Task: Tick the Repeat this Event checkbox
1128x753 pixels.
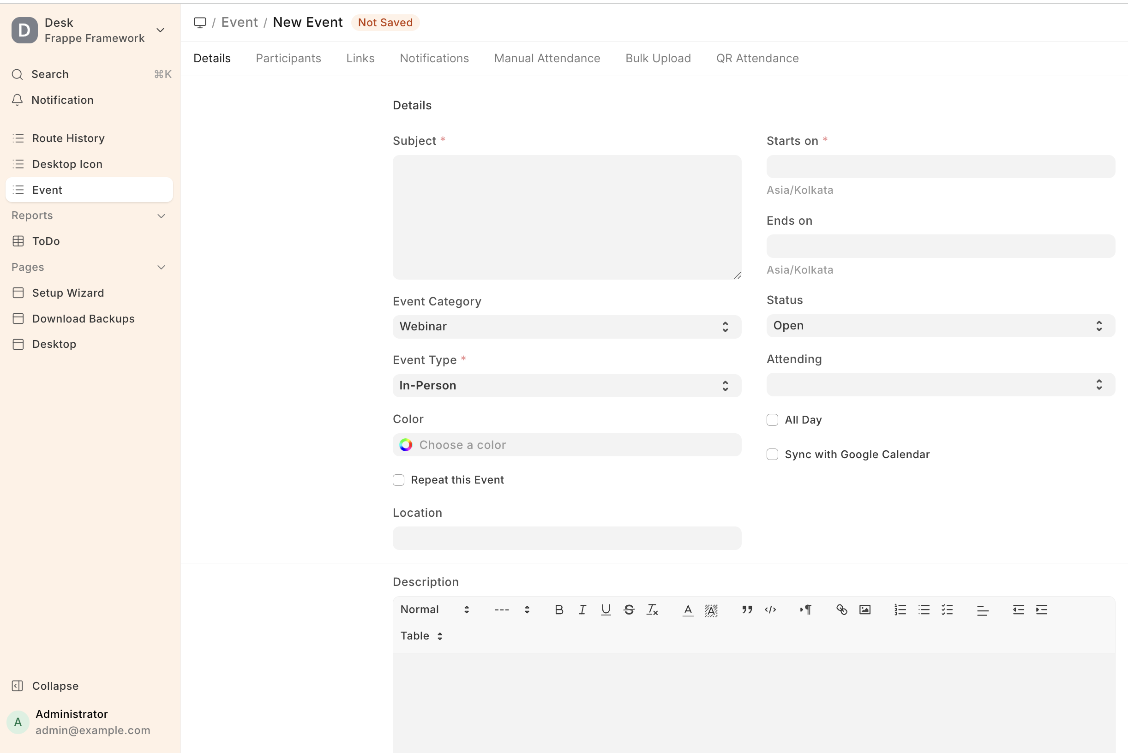Action: (398, 480)
